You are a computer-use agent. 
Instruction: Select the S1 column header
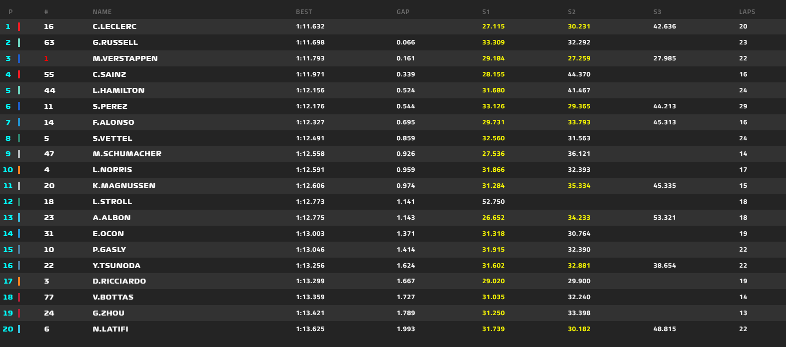(x=486, y=12)
